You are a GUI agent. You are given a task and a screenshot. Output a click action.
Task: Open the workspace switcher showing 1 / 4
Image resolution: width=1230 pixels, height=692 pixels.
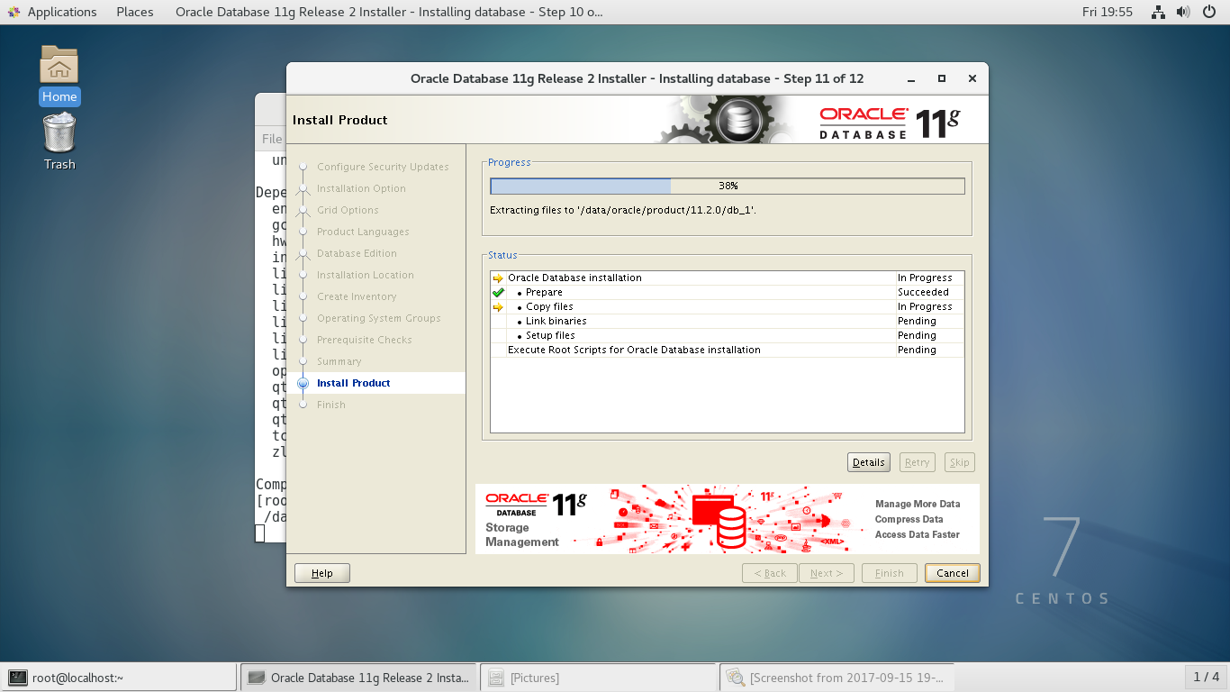[x=1206, y=677]
